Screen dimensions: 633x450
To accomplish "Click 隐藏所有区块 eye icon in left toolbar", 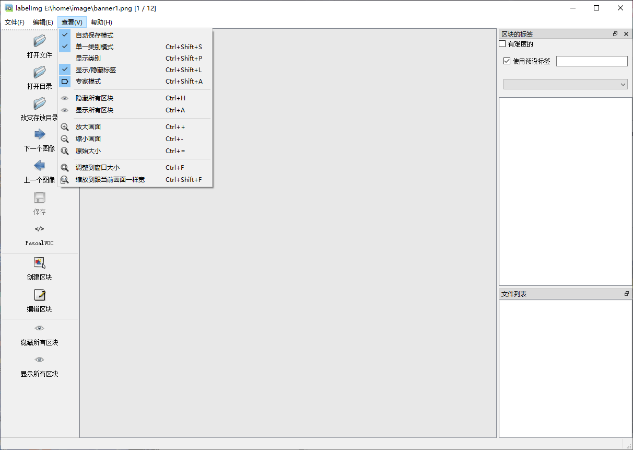I will tap(39, 328).
